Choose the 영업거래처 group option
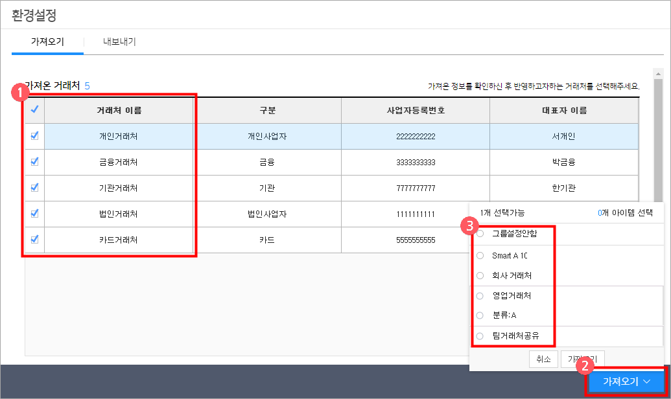This screenshot has height=399, width=671. [480, 296]
